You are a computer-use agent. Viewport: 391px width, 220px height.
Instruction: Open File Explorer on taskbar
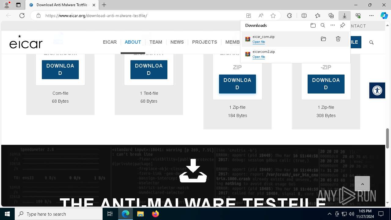click(140, 214)
